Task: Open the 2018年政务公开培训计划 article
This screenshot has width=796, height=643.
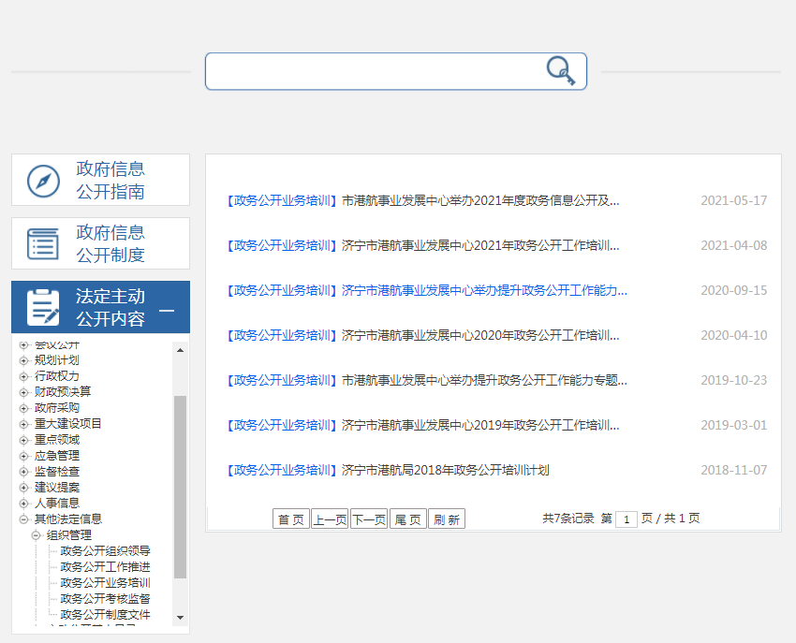Action: (445, 470)
